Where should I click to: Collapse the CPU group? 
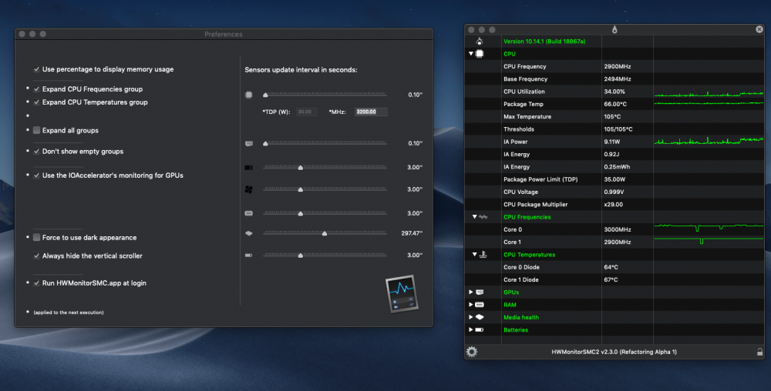[x=470, y=53]
